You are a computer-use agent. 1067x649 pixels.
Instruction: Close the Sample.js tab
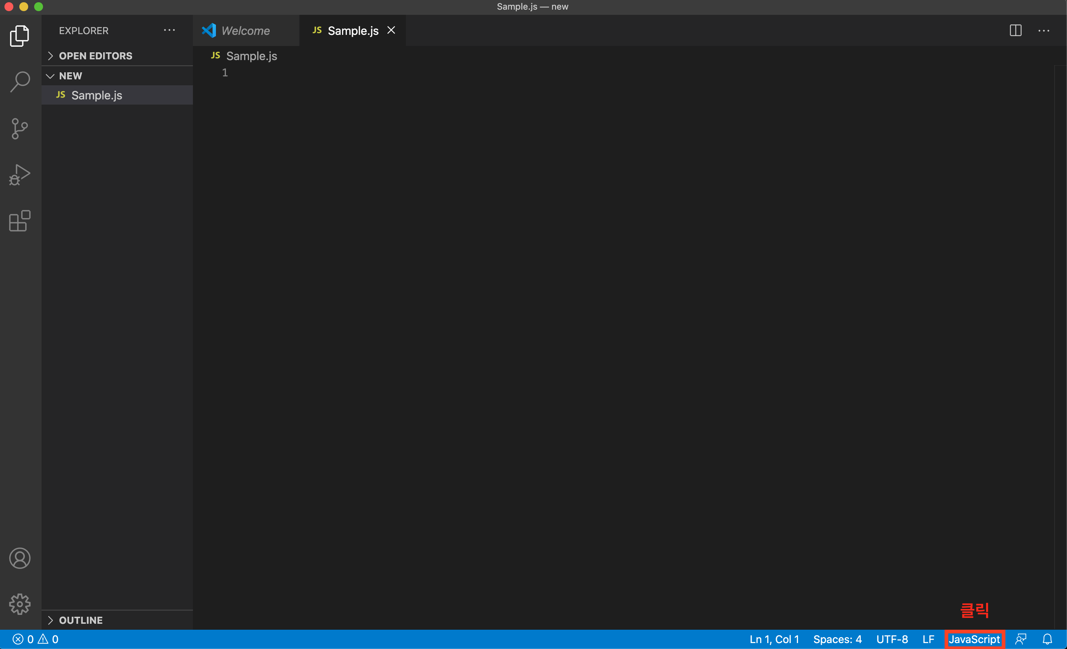pos(391,30)
